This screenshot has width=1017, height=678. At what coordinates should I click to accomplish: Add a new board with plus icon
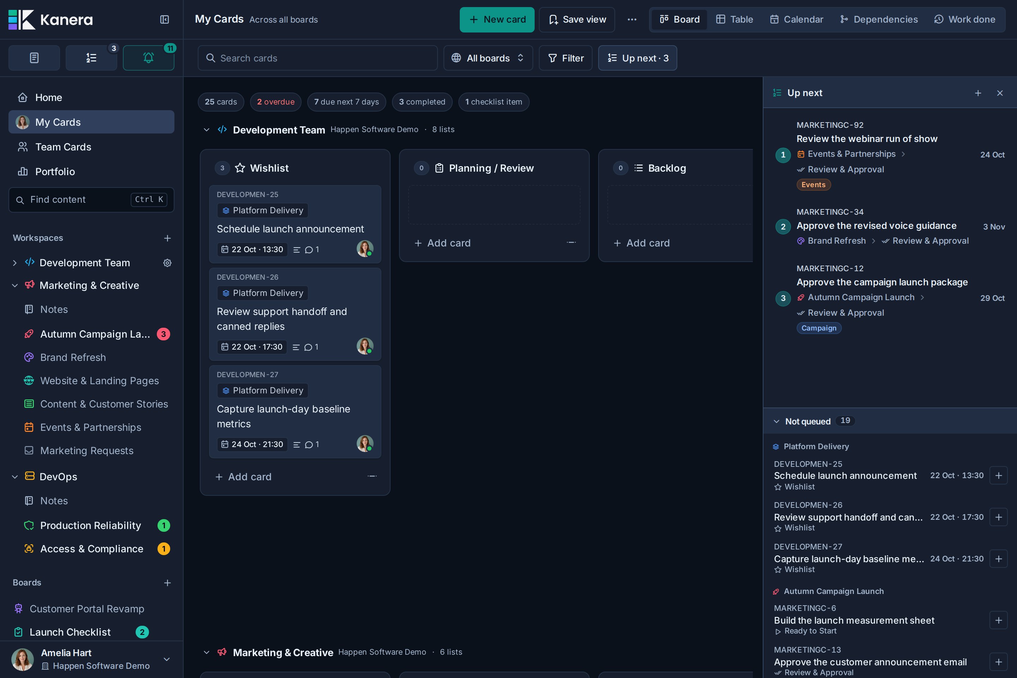(x=167, y=583)
